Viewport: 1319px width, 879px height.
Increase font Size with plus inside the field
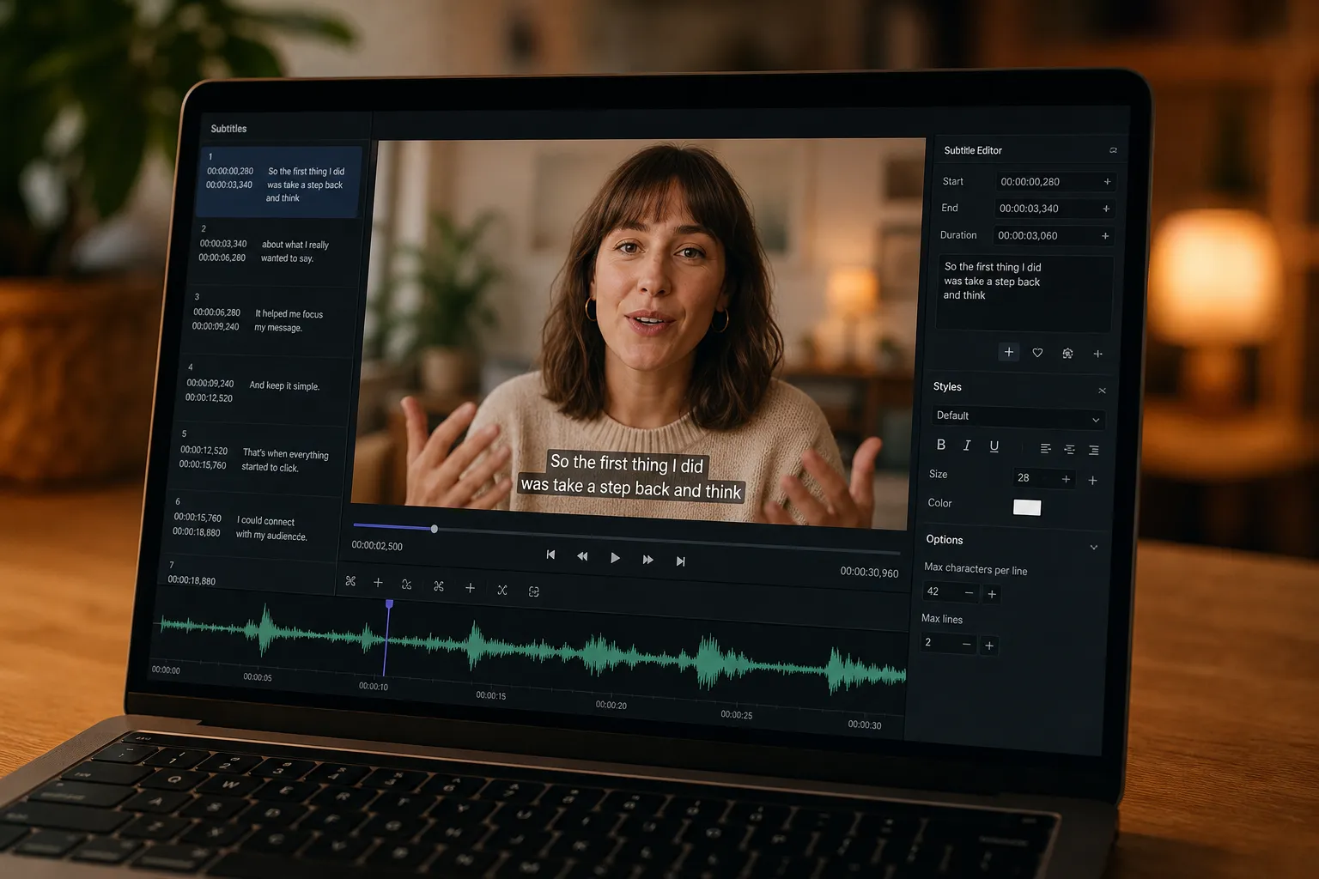point(1066,479)
